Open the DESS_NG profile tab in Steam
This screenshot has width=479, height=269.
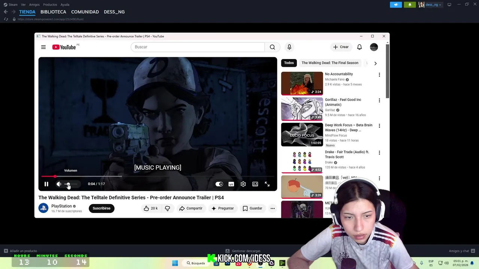(114, 12)
